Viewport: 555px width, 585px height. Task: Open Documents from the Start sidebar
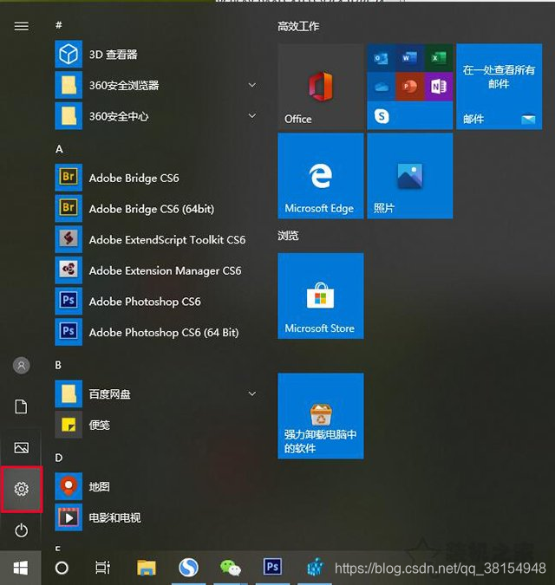(22, 406)
